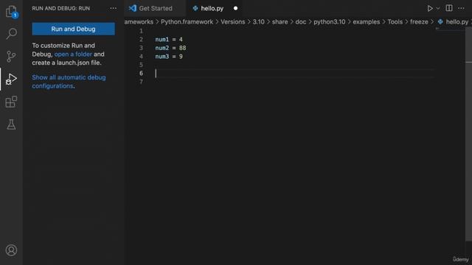This screenshot has height=265, width=472.
Task: Select the Run and Debug activity icon
Action: (x=12, y=79)
